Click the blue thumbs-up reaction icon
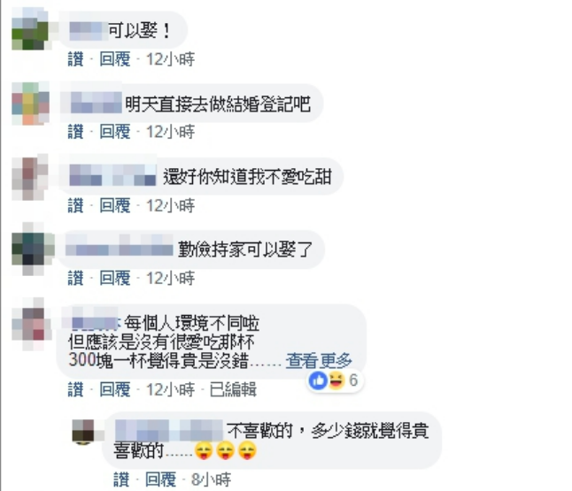Screen dimensions: 572x491 [x=318, y=381]
